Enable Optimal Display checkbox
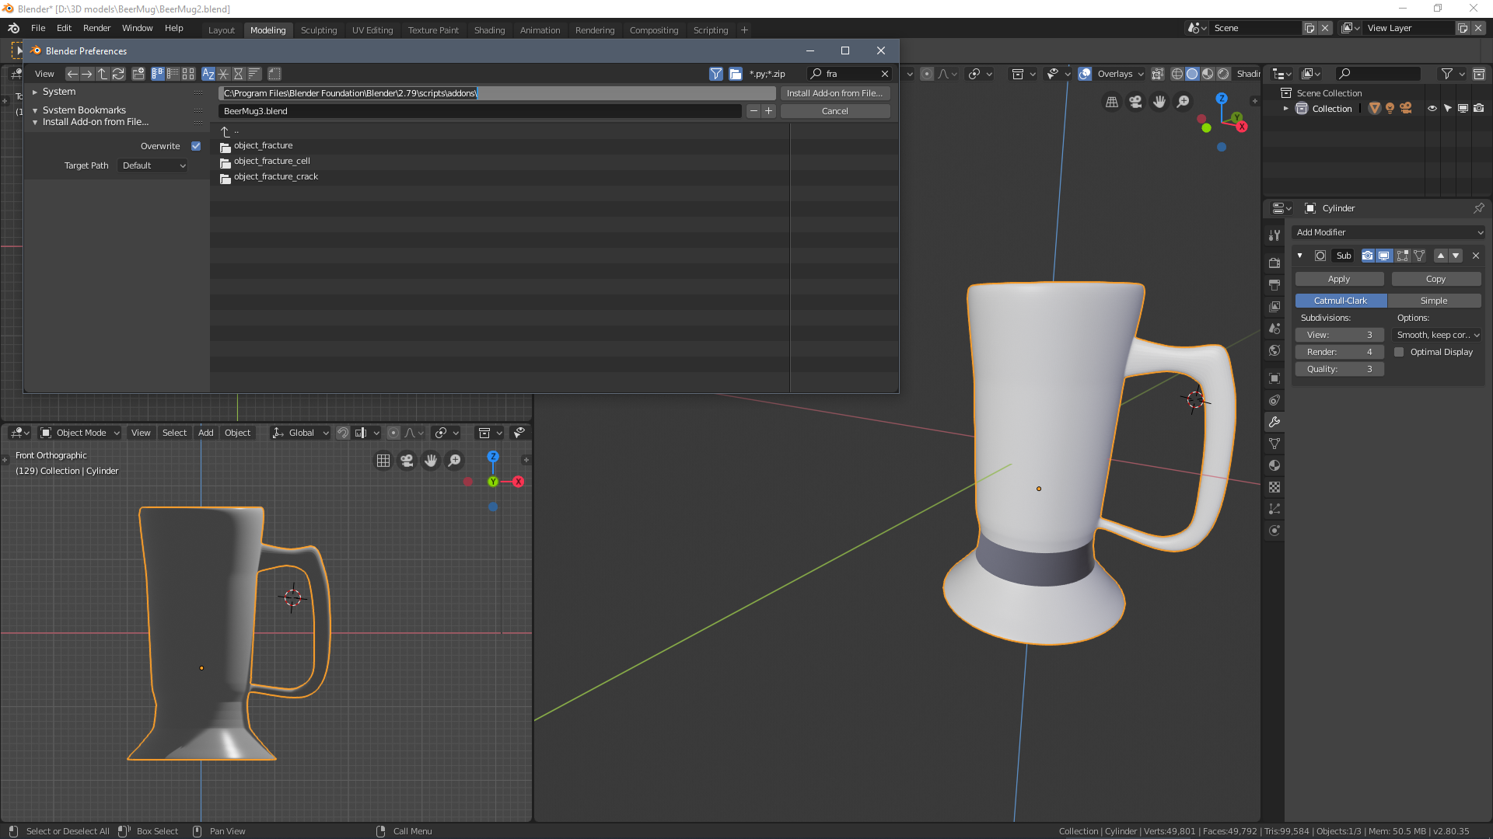Screen dimensions: 1493x839 1399,351
